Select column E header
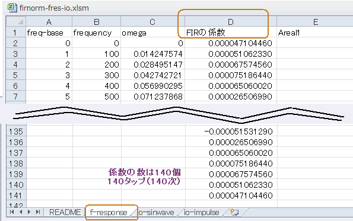The height and width of the screenshot is (221, 353). (315, 21)
